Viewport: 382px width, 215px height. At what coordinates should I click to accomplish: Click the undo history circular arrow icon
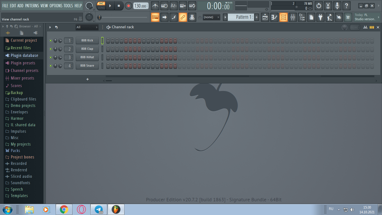319,6
